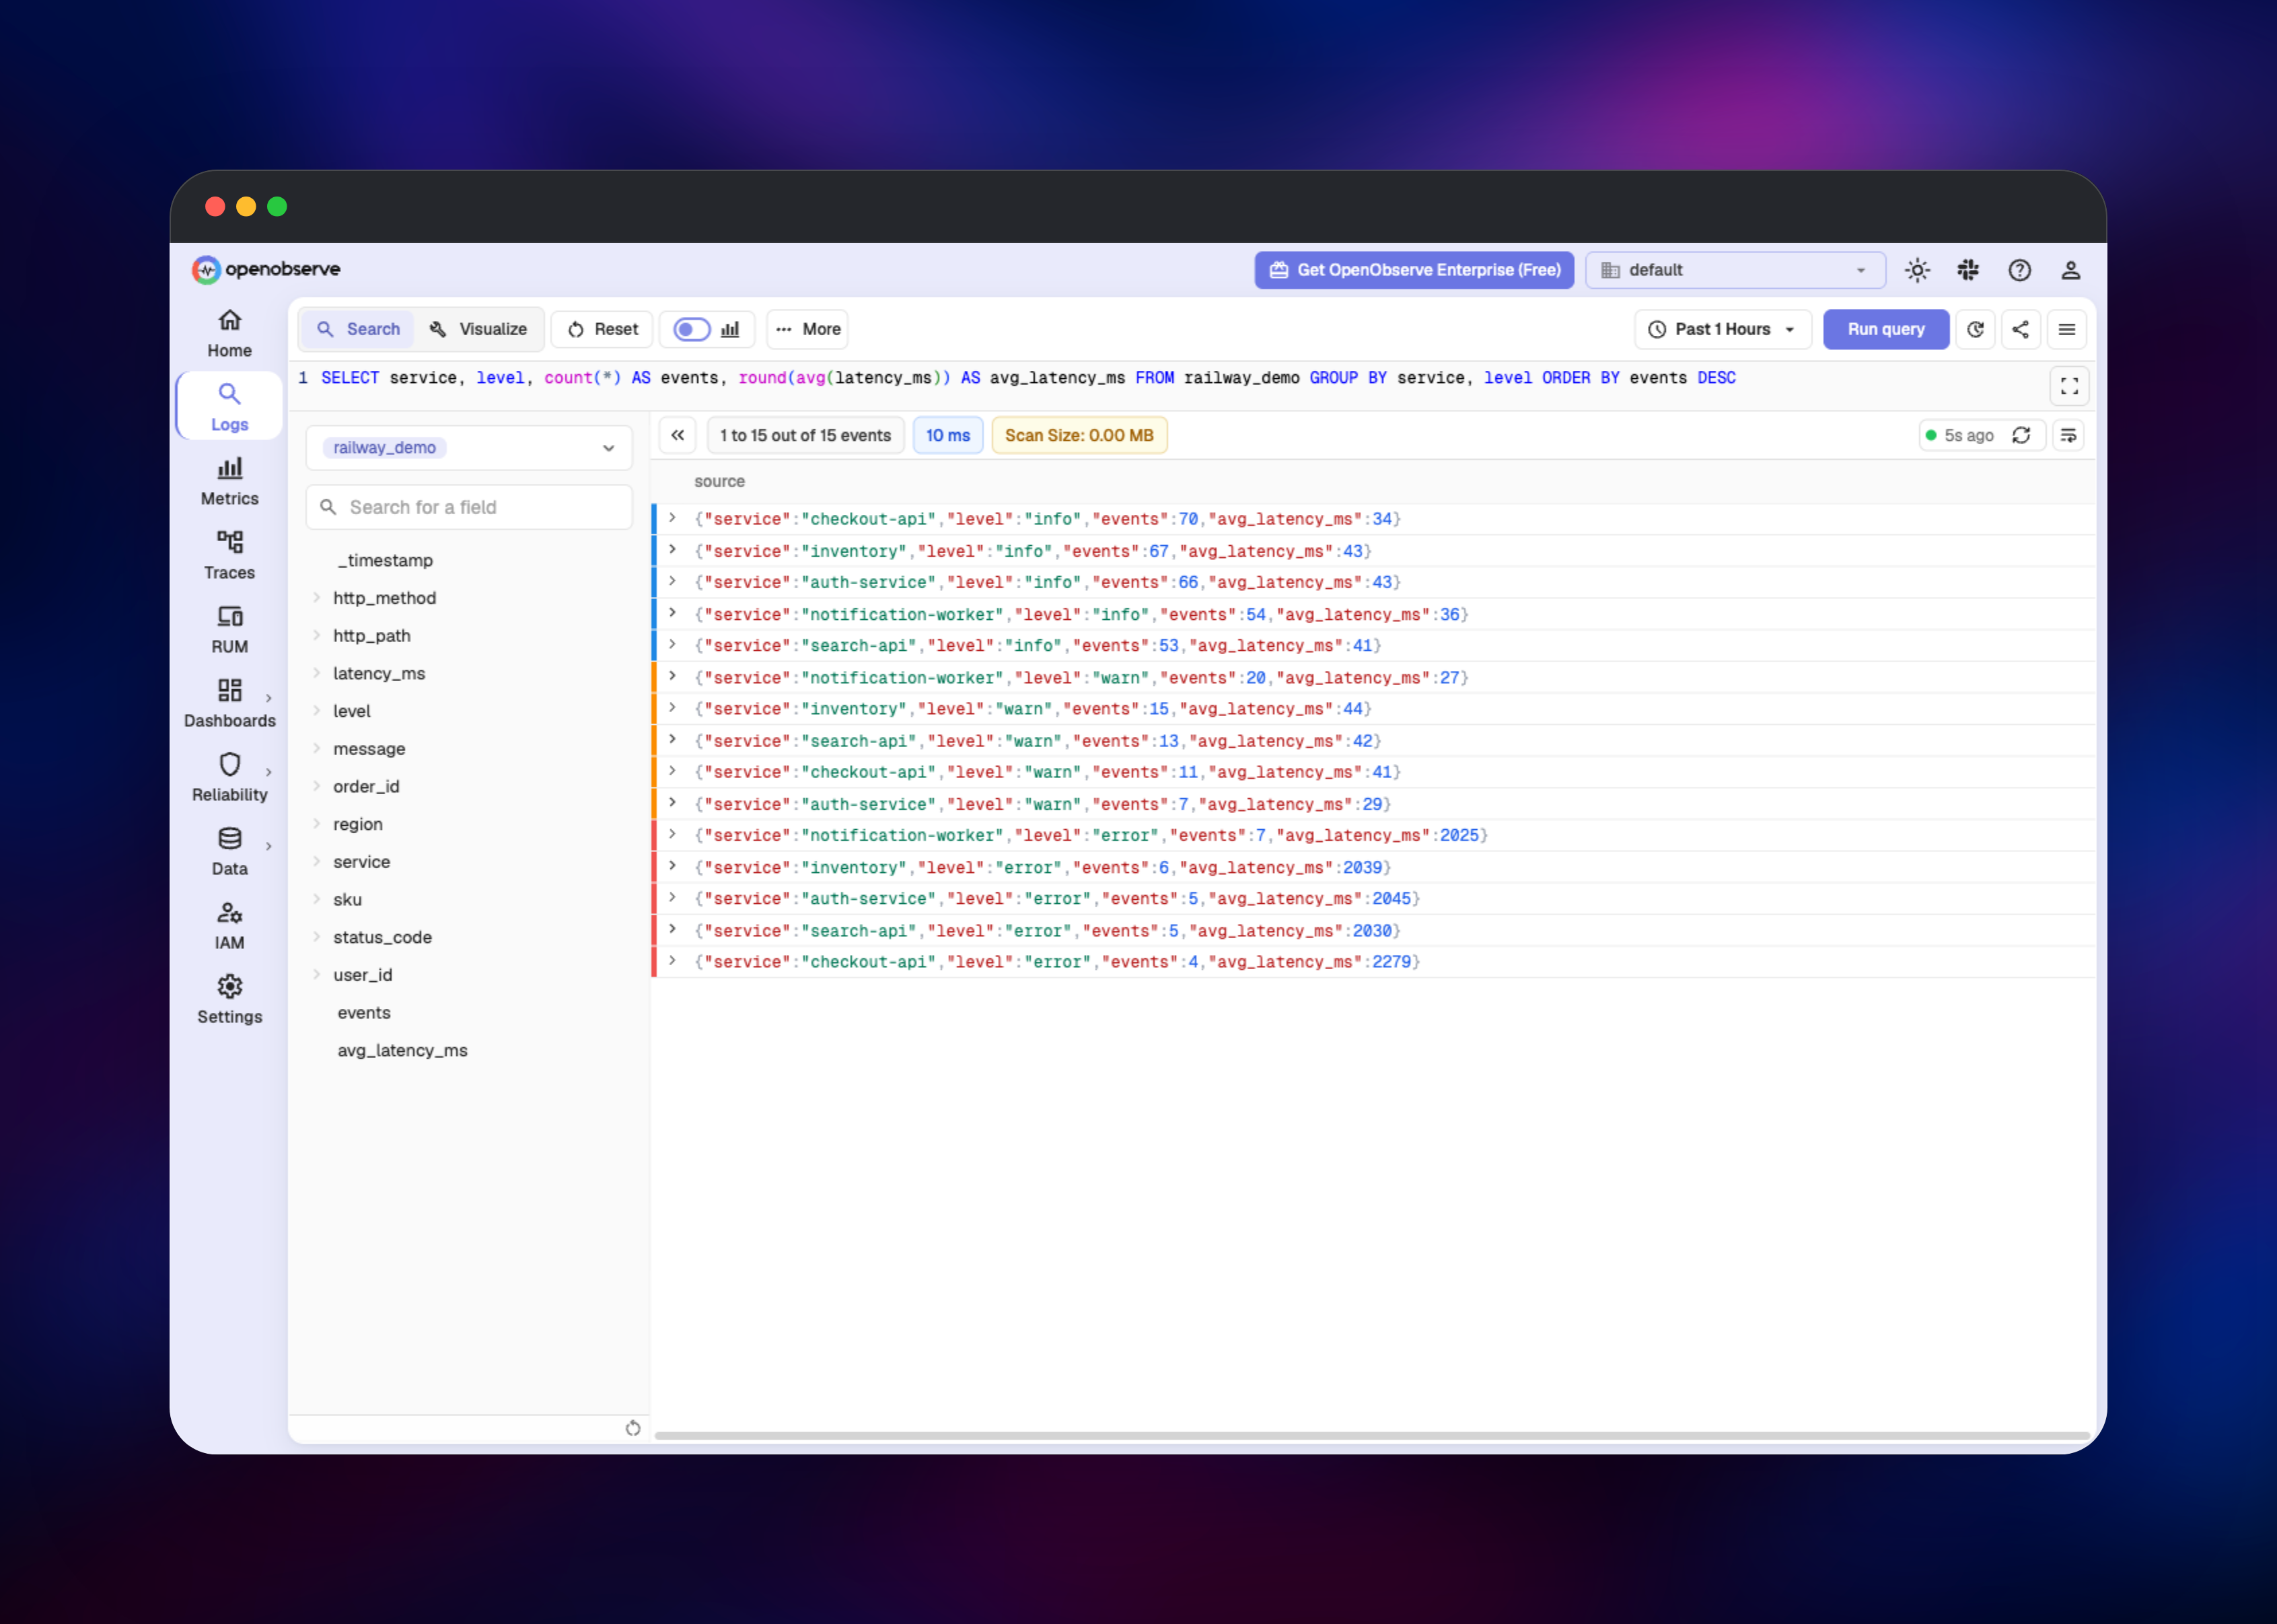Open the Traces section
2277x1624 pixels.
coord(229,556)
